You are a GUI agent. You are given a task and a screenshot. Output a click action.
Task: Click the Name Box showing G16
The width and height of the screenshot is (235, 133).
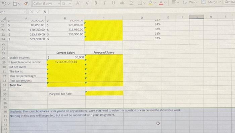(13, 12)
